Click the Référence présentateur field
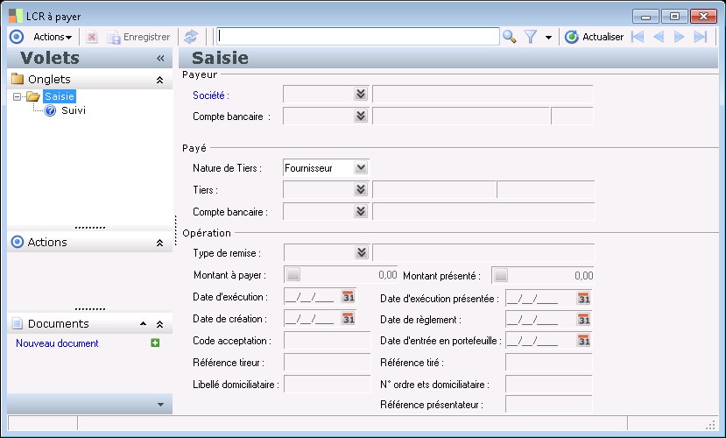This screenshot has height=438, width=726. coord(549,404)
